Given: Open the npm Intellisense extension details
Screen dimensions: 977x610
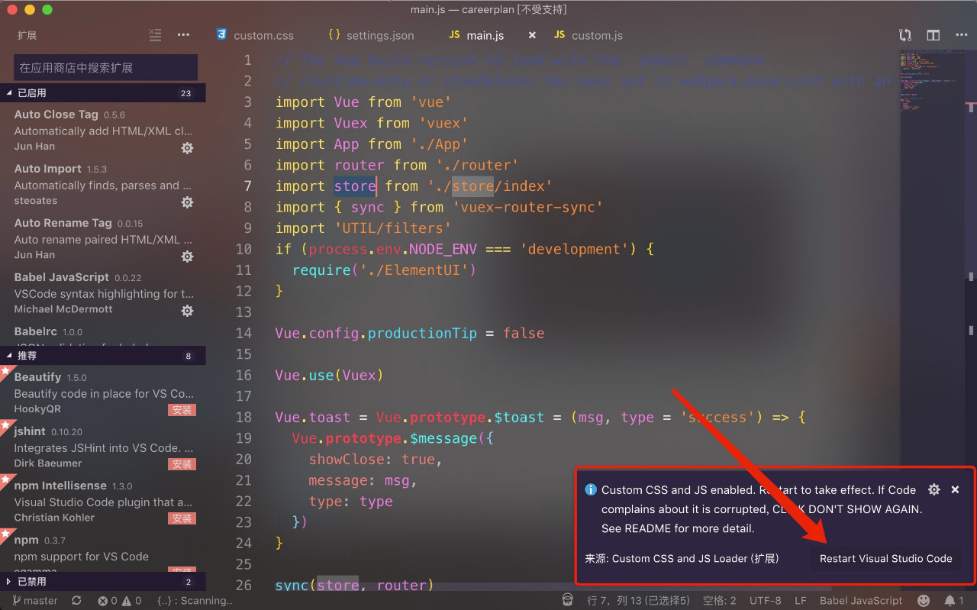Looking at the screenshot, I should coord(103,502).
